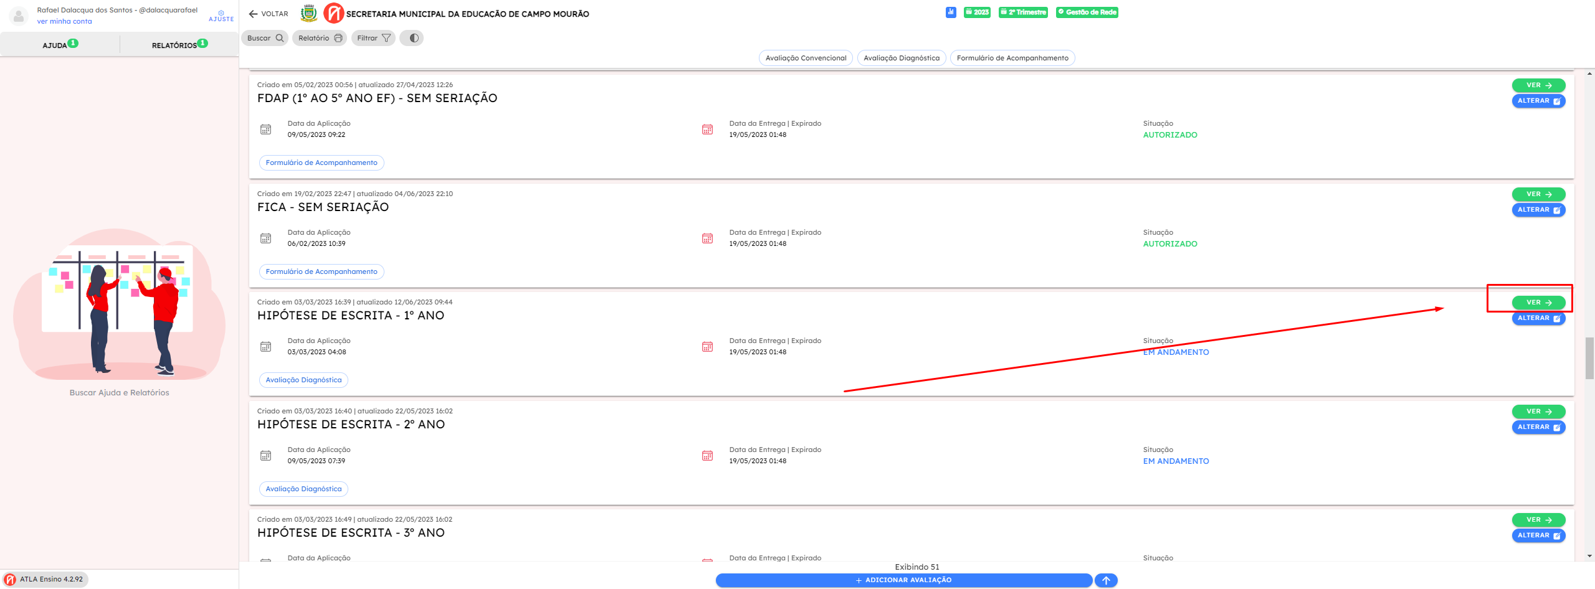Viewport: 1595px width, 589px height.
Task: Click VER for FDAP SEM SERIAÇÃO
Action: 1538,85
